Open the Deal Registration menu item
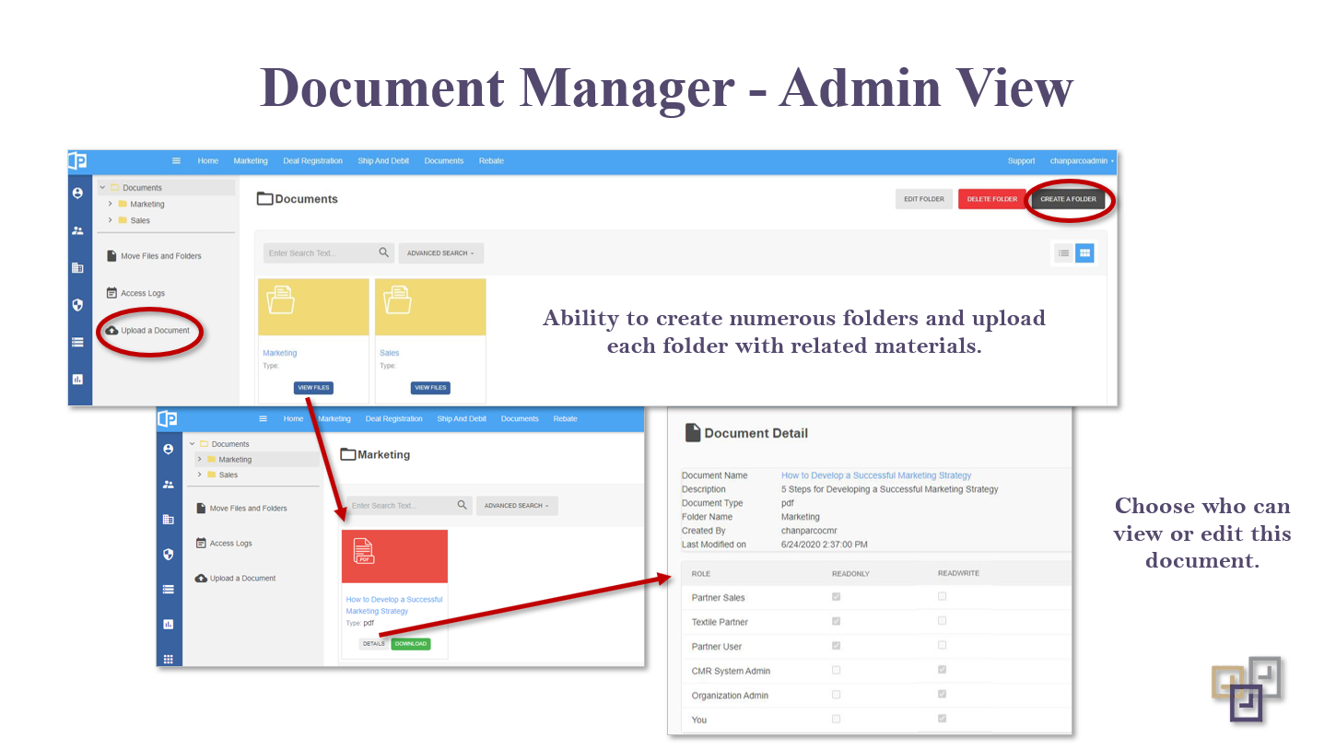This screenshot has height=750, width=1336. point(312,160)
